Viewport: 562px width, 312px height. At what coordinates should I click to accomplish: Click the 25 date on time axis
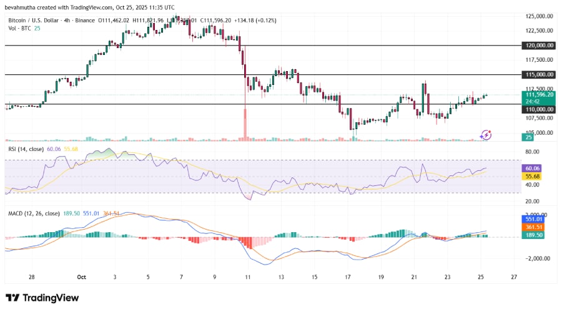coord(480,276)
